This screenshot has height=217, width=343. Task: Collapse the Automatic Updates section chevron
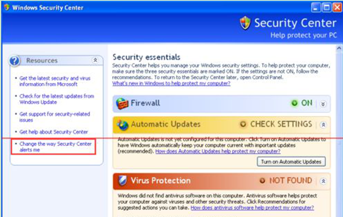[x=323, y=125]
